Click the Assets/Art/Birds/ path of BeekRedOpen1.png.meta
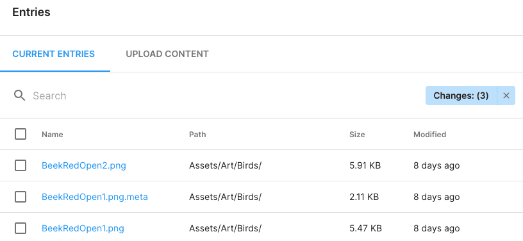The width and height of the screenshot is (523, 241). pos(225,197)
